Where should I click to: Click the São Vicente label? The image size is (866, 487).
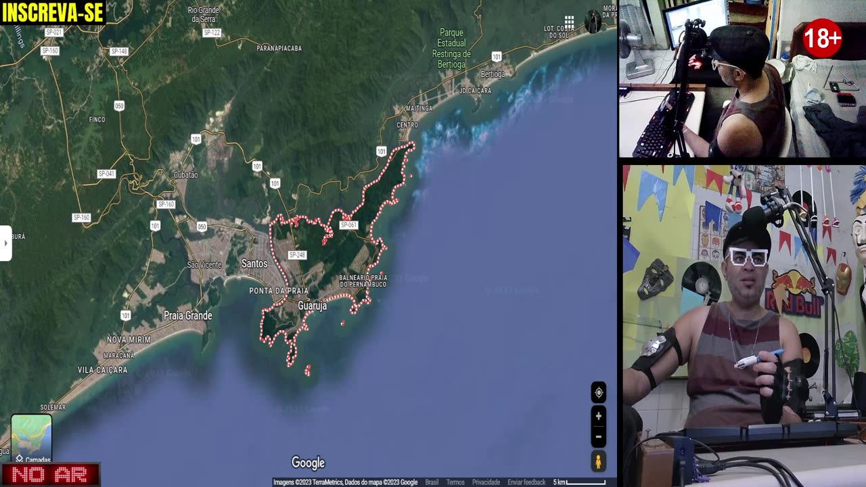point(204,264)
